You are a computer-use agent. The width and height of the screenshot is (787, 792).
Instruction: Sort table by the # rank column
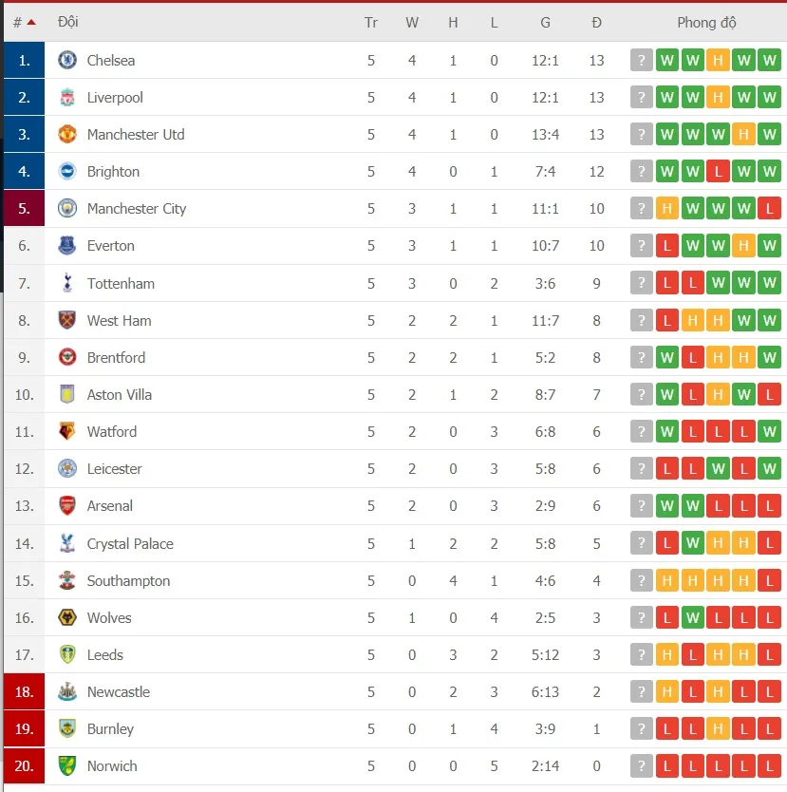point(24,22)
